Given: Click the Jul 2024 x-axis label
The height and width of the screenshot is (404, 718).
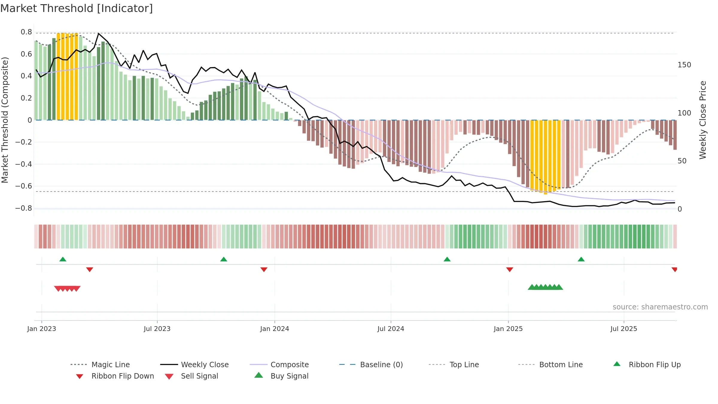Looking at the screenshot, I should (391, 329).
